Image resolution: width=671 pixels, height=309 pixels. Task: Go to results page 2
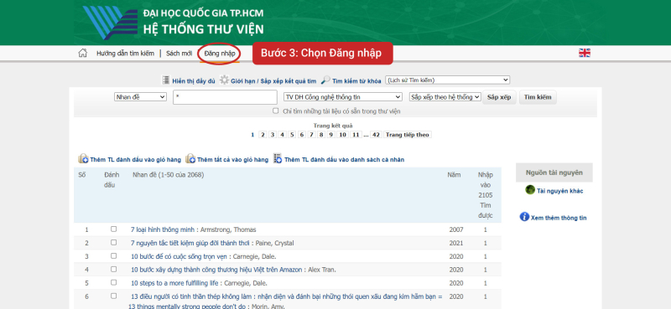click(263, 135)
